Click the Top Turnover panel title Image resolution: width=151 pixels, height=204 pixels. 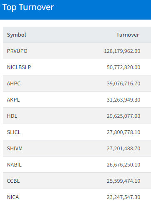(x=28, y=7)
